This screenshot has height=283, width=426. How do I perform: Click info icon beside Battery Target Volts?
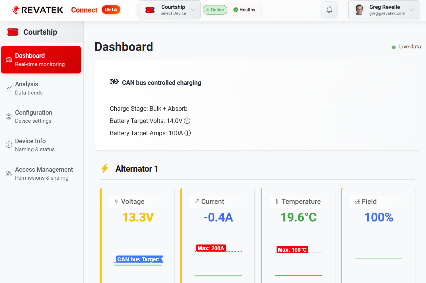tap(187, 121)
